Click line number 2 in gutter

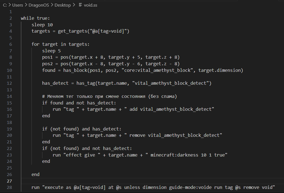click(11, 18)
